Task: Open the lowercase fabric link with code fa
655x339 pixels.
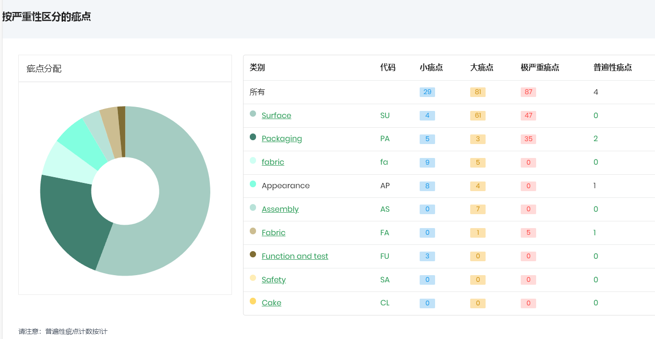Action: [x=273, y=162]
